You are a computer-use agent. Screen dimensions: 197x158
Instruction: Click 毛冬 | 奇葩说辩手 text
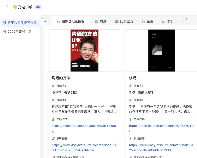click(x=141, y=93)
